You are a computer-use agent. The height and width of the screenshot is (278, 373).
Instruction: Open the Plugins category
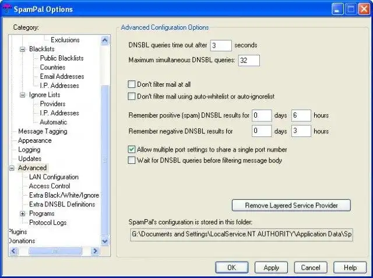(18, 231)
